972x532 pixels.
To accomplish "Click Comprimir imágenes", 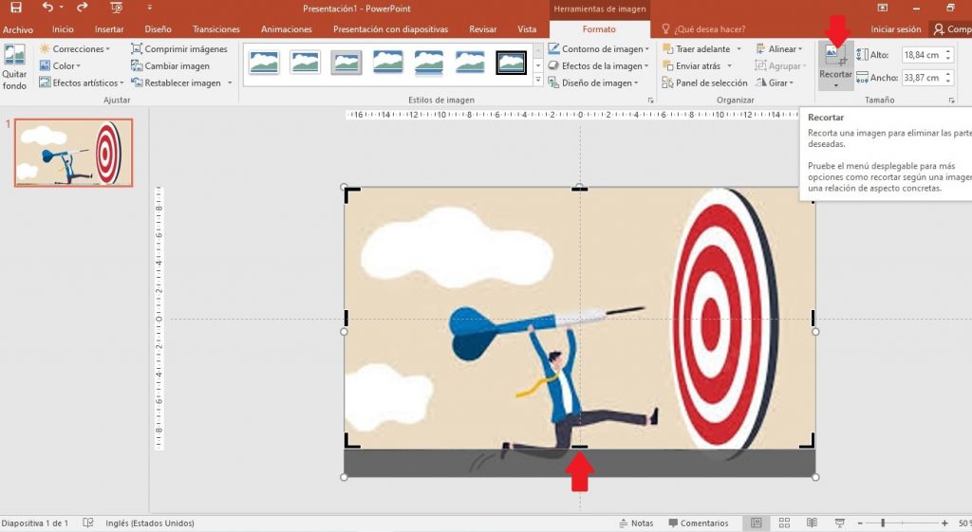I will point(179,49).
